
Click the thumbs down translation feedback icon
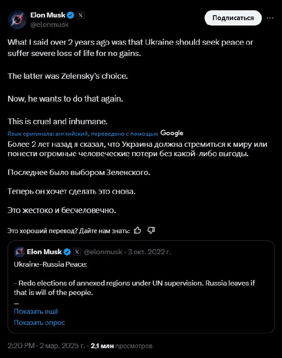pyautogui.click(x=151, y=230)
